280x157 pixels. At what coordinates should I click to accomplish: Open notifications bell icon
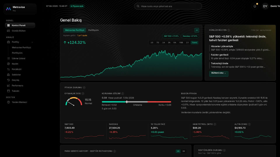click(x=255, y=6)
